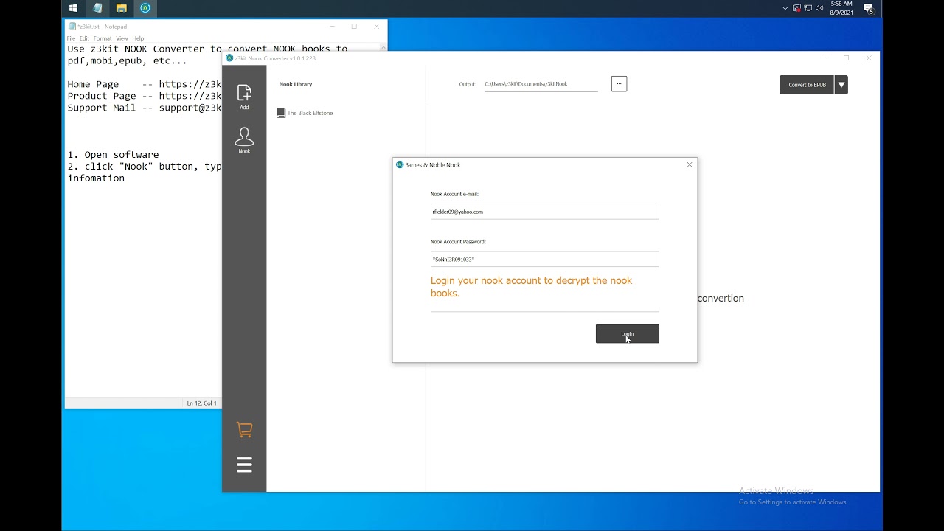944x531 pixels.
Task: Click the Nook Converter taskbar icon
Action: point(145,8)
